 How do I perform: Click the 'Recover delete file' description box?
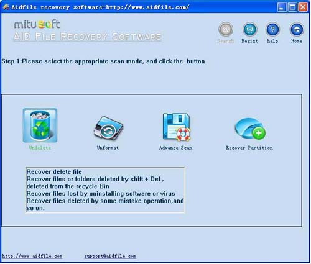click(x=105, y=190)
